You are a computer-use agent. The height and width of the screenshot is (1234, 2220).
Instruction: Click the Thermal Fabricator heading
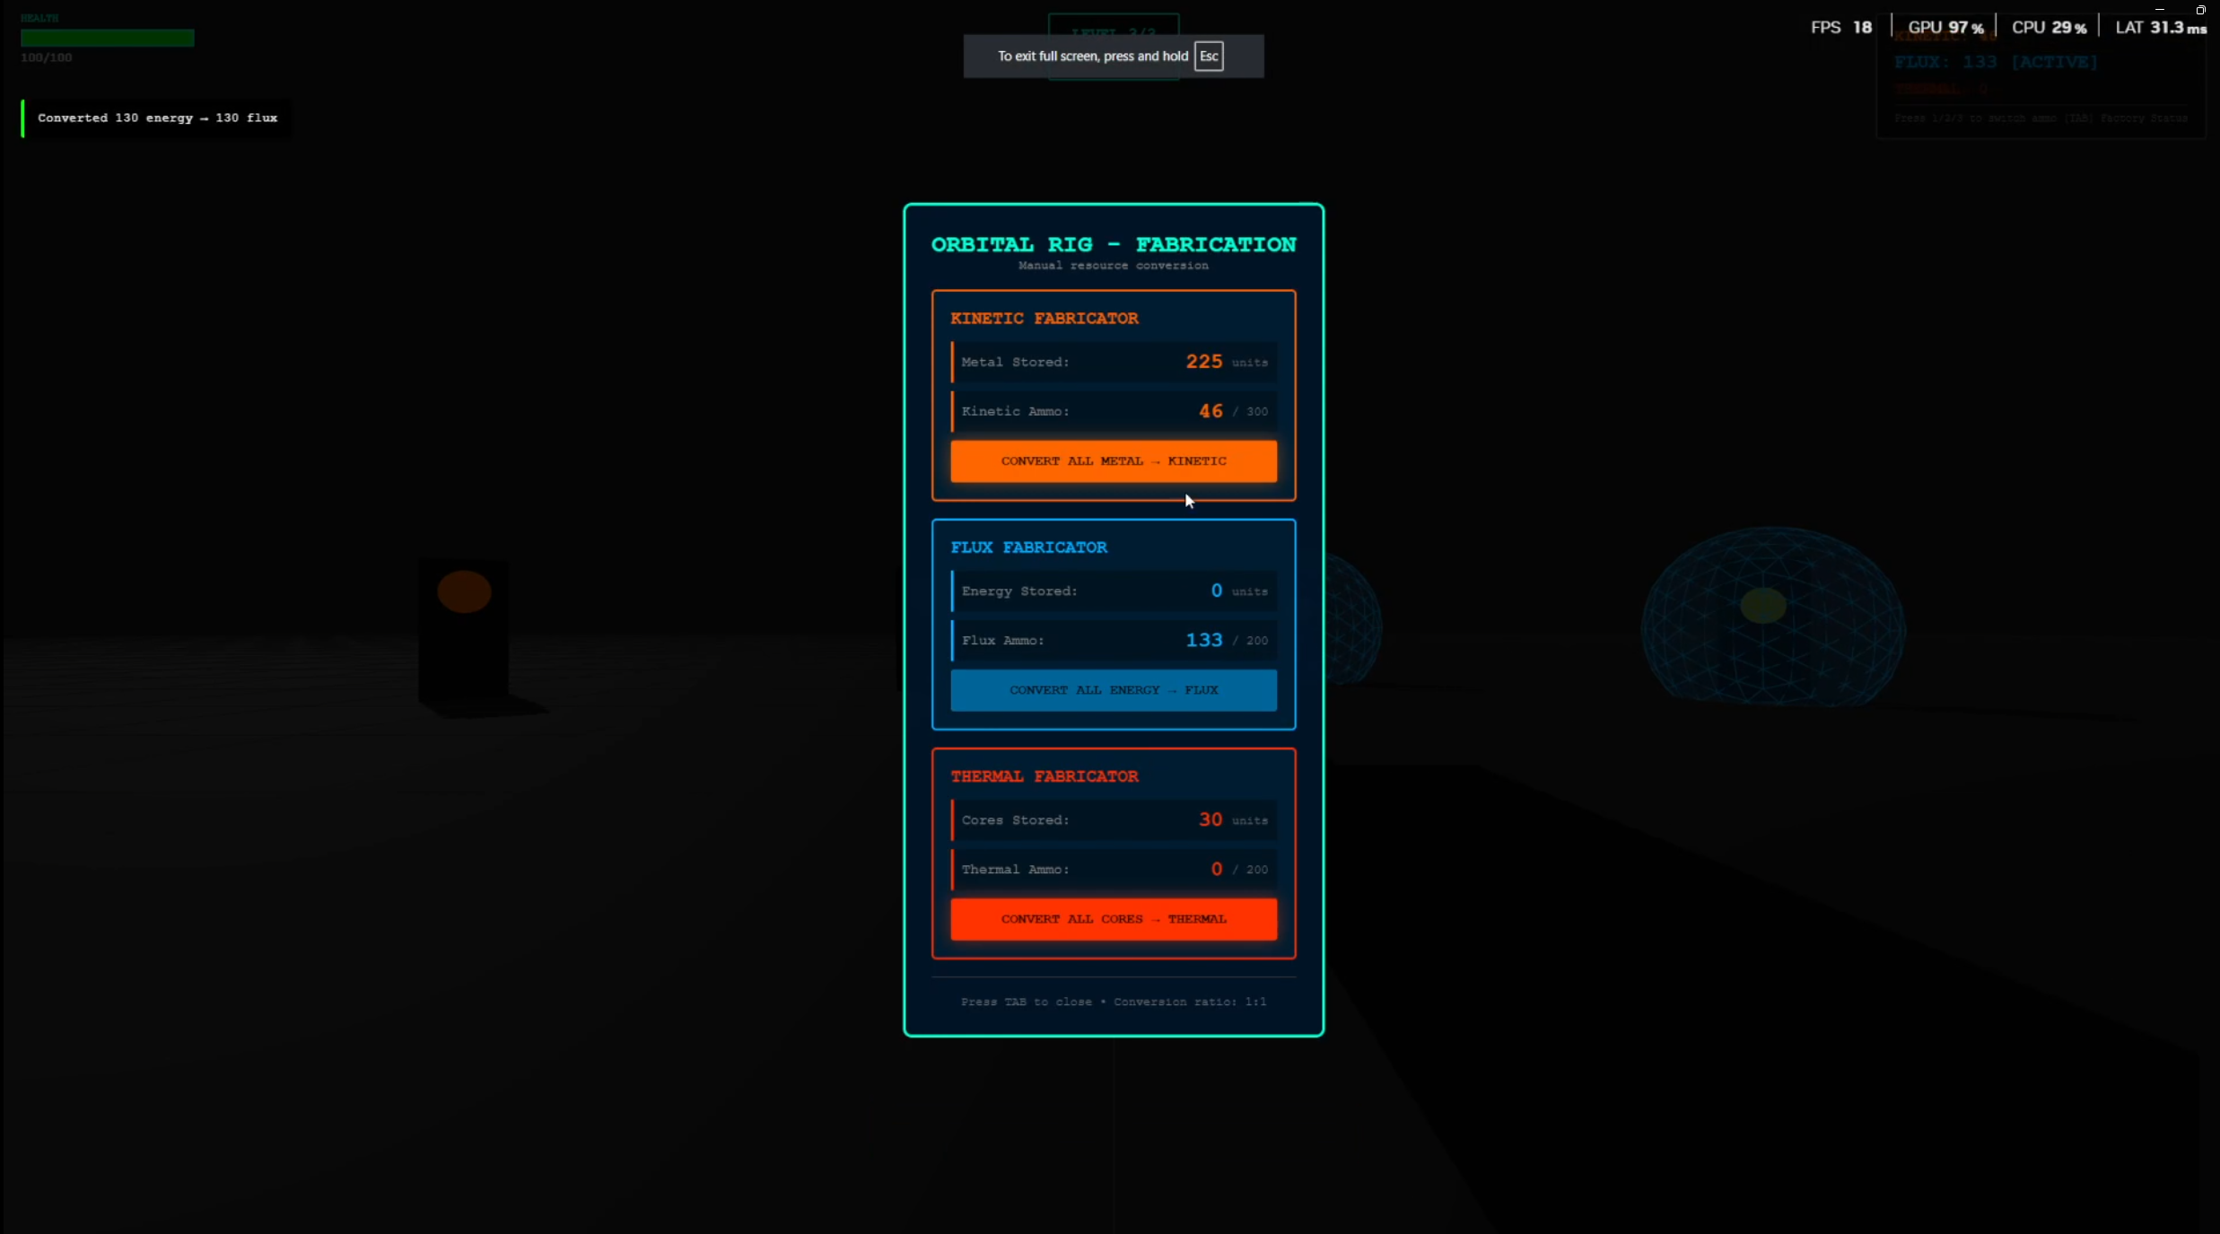[x=1044, y=775]
